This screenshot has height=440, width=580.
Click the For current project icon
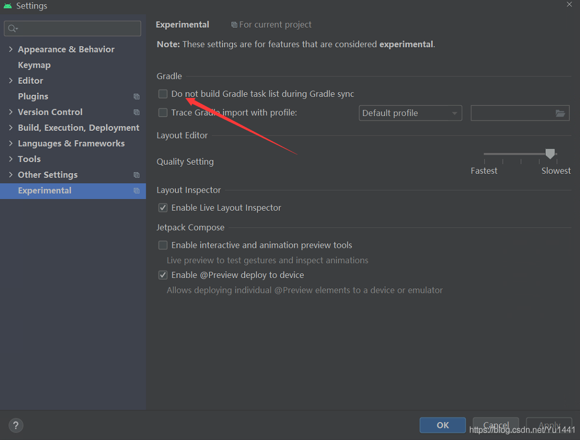pyautogui.click(x=234, y=25)
